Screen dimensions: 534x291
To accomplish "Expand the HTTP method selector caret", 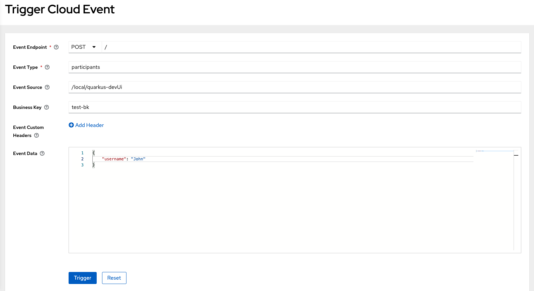I will click(x=94, y=47).
